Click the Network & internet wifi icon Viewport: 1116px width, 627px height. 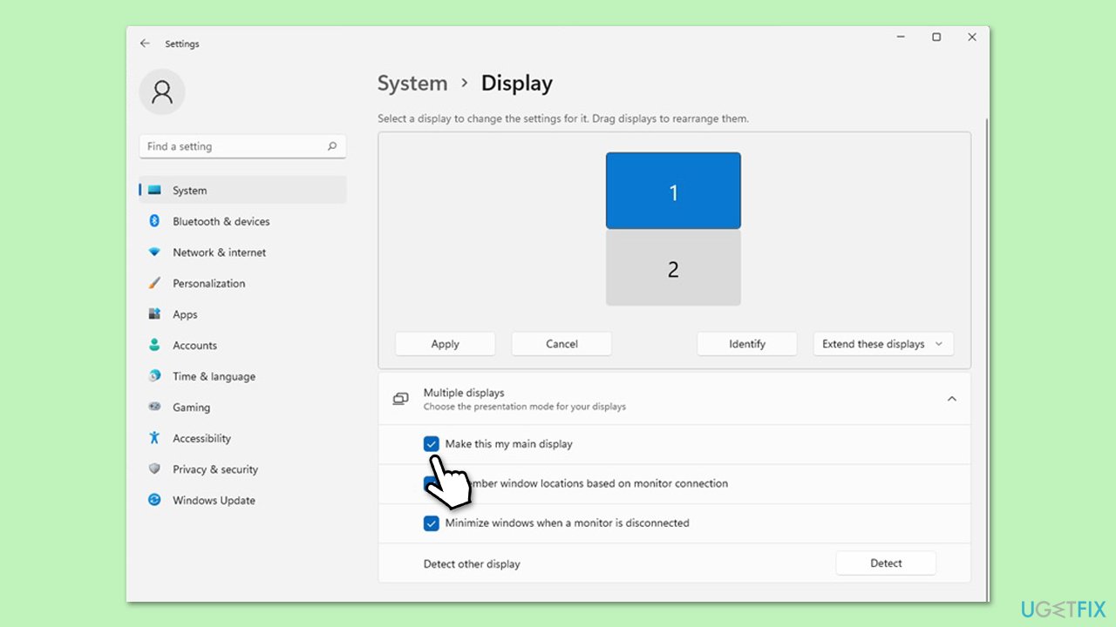click(154, 253)
